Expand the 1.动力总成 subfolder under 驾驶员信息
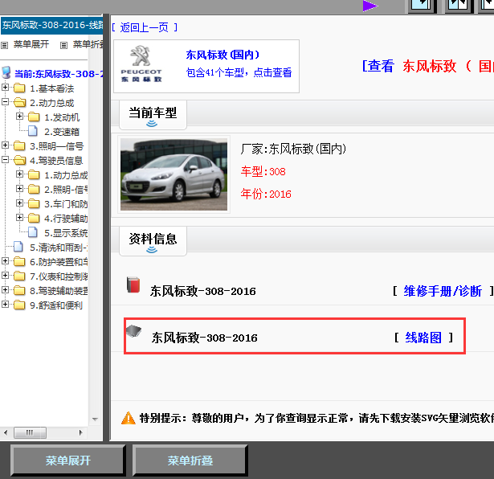Image resolution: width=494 pixels, height=479 pixels. 19,174
